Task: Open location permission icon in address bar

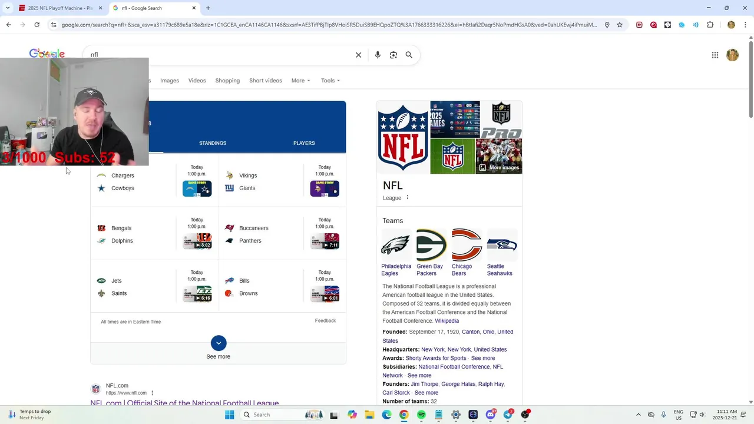Action: [x=607, y=25]
